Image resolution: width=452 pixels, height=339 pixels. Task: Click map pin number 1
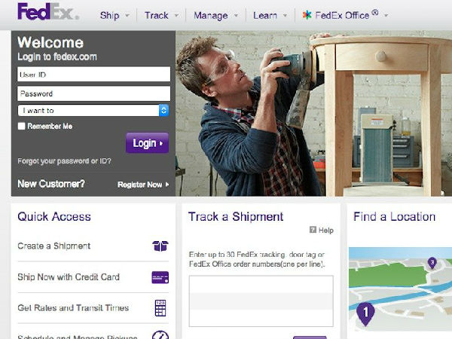tap(365, 313)
